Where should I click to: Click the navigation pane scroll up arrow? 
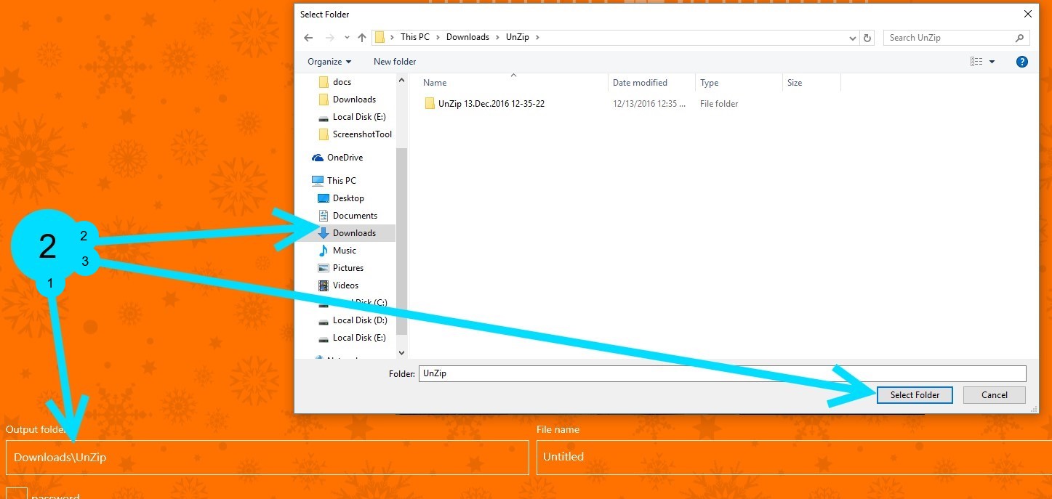401,79
